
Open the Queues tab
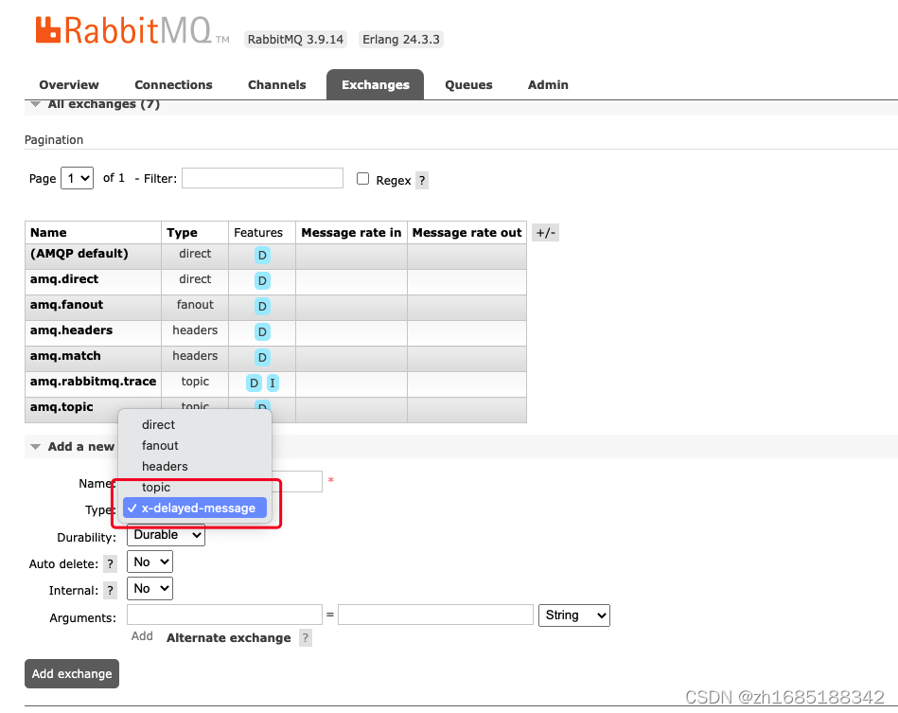pos(468,85)
